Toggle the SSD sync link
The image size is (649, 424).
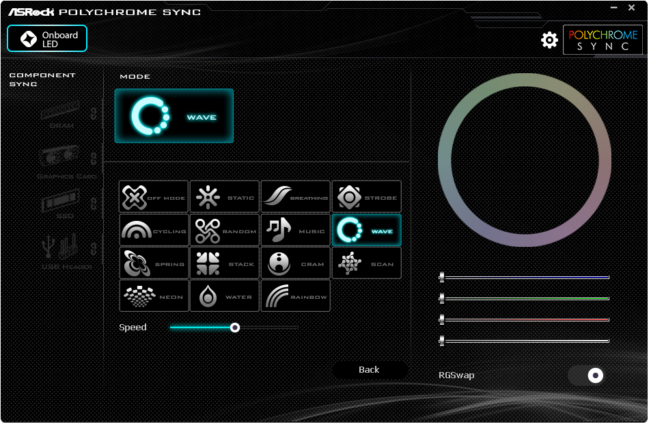pos(94,203)
